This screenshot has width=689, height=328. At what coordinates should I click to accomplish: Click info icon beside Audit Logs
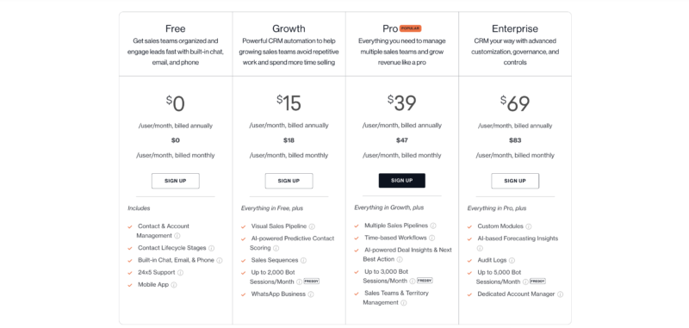click(512, 260)
